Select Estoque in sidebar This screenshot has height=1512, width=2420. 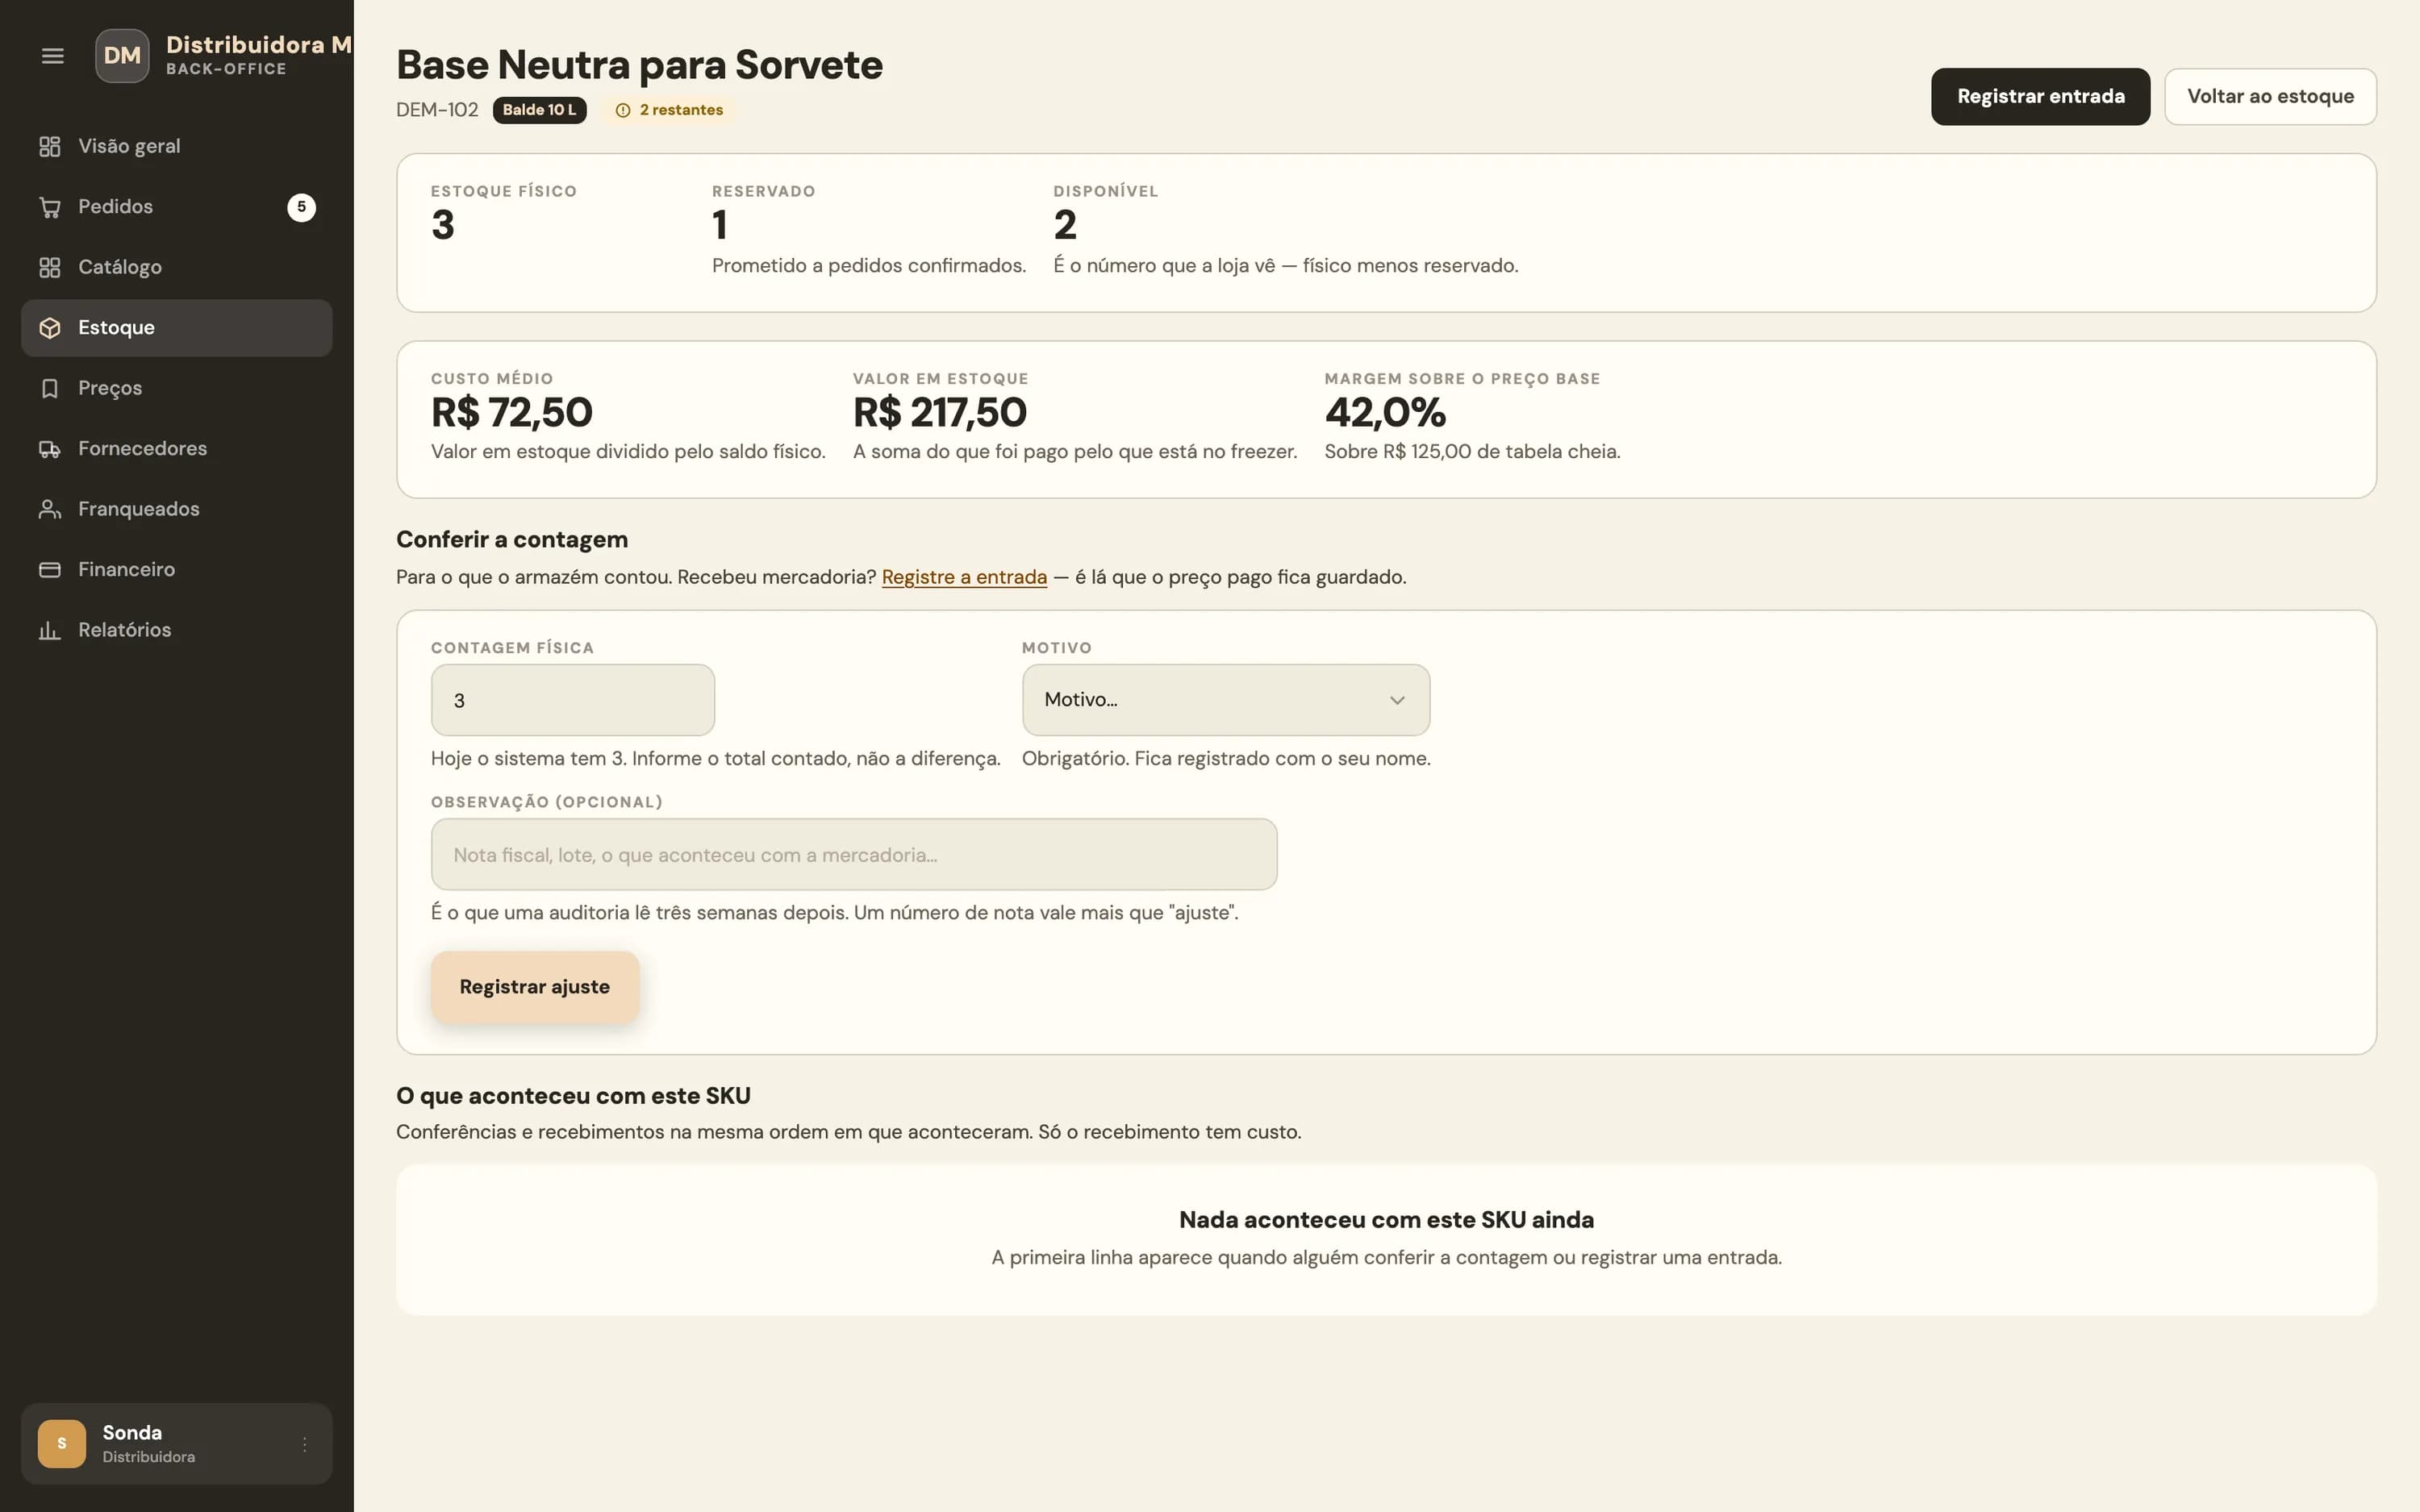tap(177, 328)
